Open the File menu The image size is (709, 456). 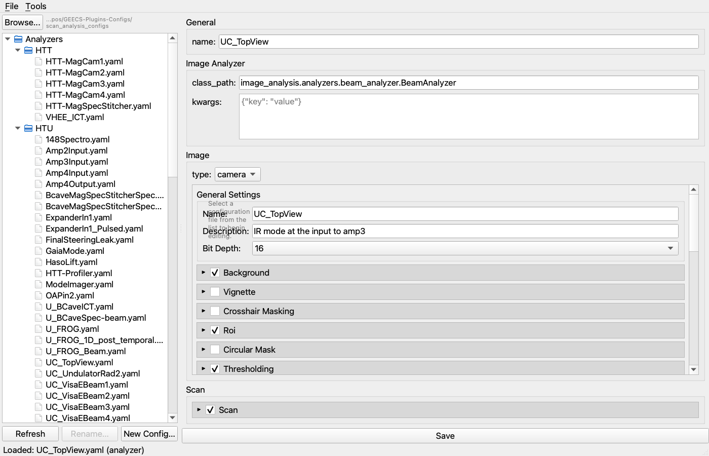12,6
